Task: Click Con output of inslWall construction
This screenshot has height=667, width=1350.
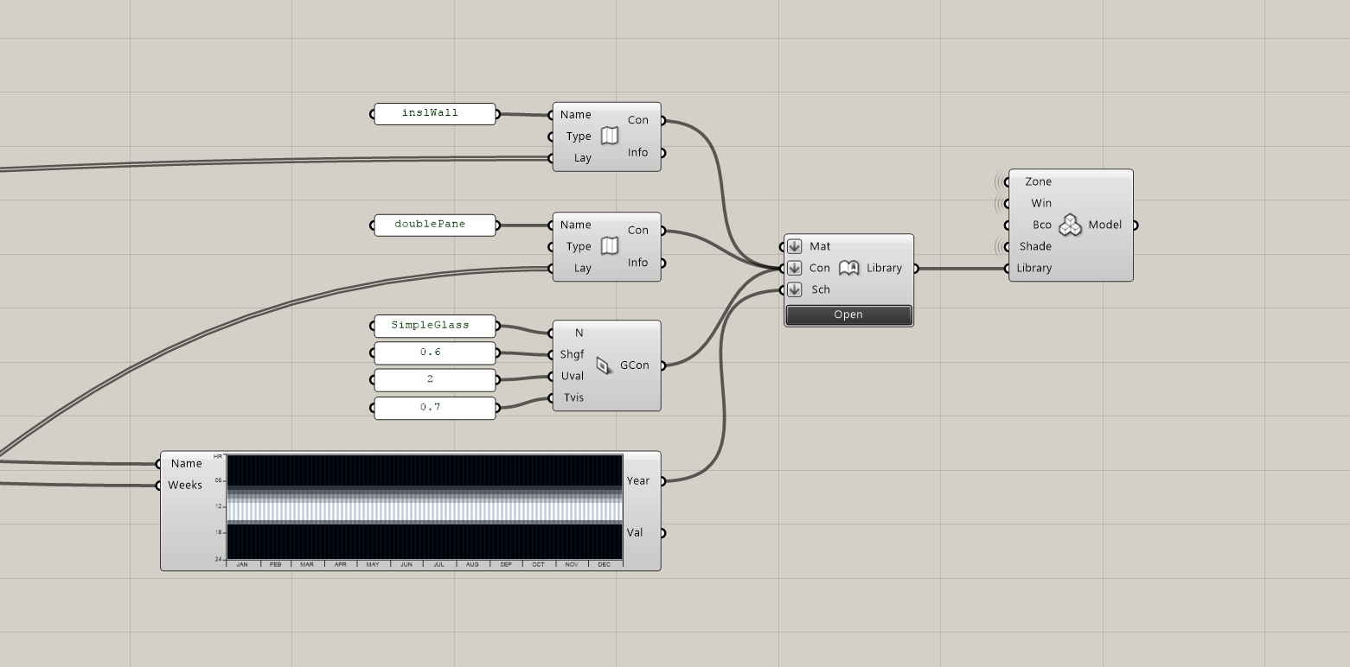Action: click(x=638, y=120)
